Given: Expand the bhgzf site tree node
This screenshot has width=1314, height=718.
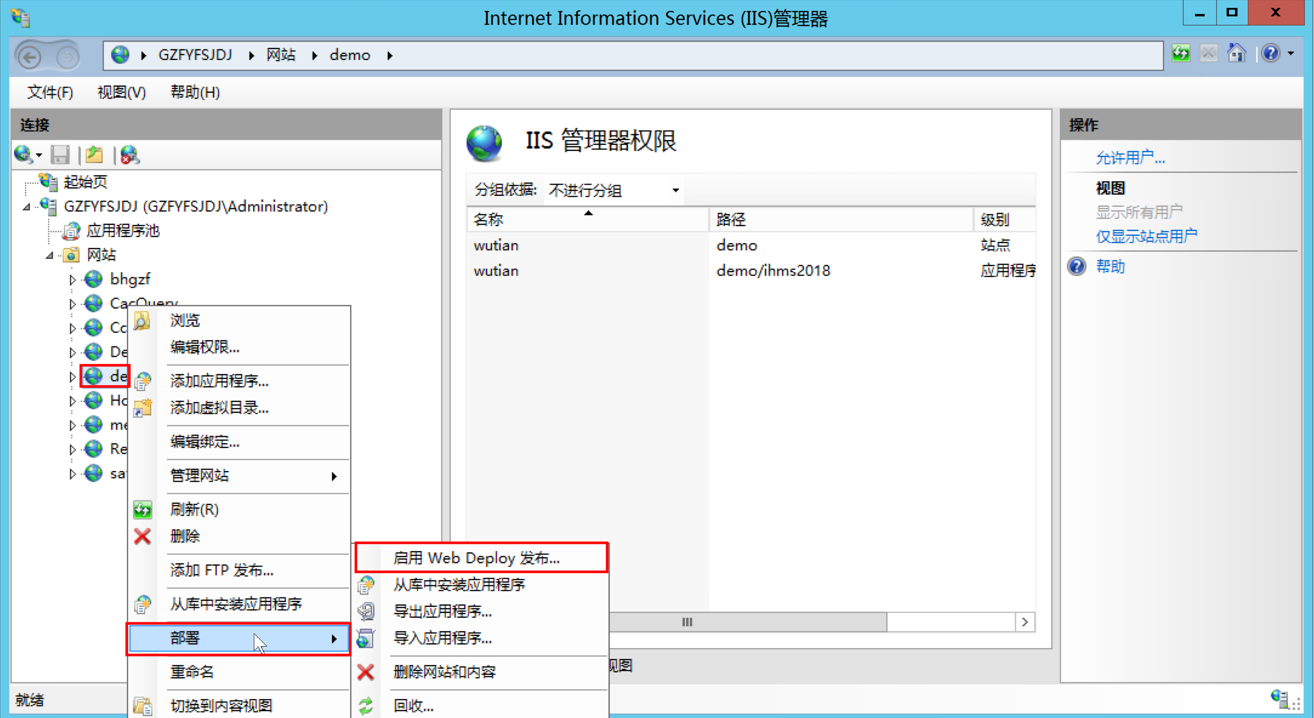Looking at the screenshot, I should 72,279.
